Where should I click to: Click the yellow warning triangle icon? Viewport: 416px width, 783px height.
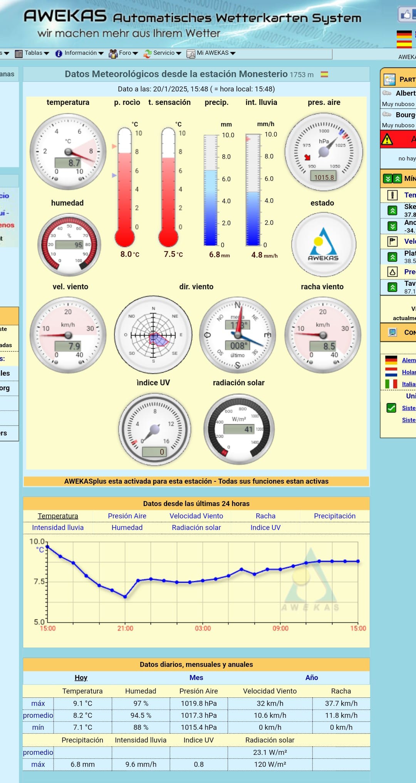click(x=387, y=139)
